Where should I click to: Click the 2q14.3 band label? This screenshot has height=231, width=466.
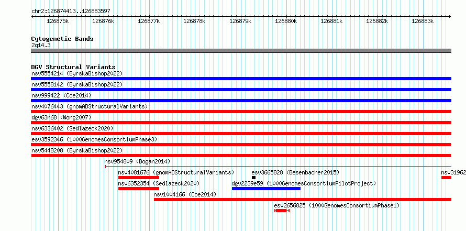pyautogui.click(x=41, y=45)
